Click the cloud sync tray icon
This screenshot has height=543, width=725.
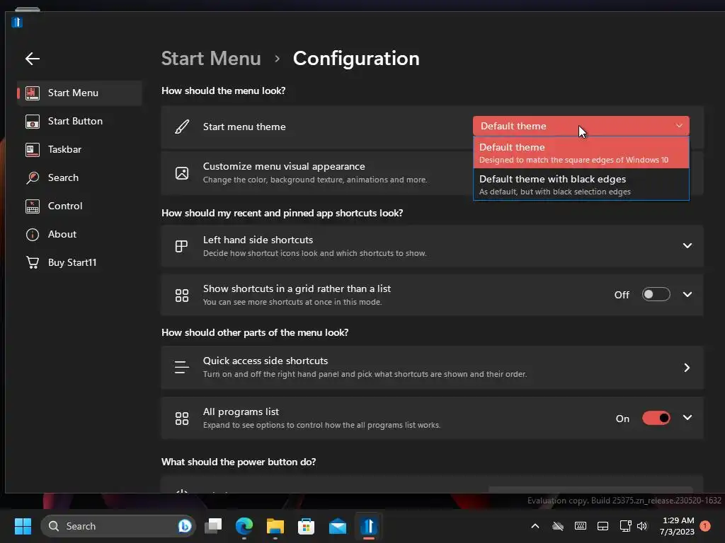pyautogui.click(x=558, y=526)
